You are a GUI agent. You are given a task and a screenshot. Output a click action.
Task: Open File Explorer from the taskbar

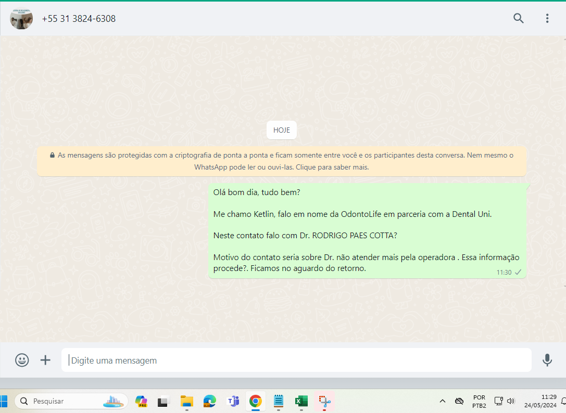point(187,401)
